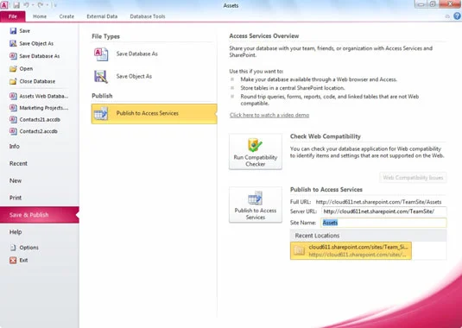Click the Open folder icon
The width and height of the screenshot is (462, 328).
tap(13, 68)
